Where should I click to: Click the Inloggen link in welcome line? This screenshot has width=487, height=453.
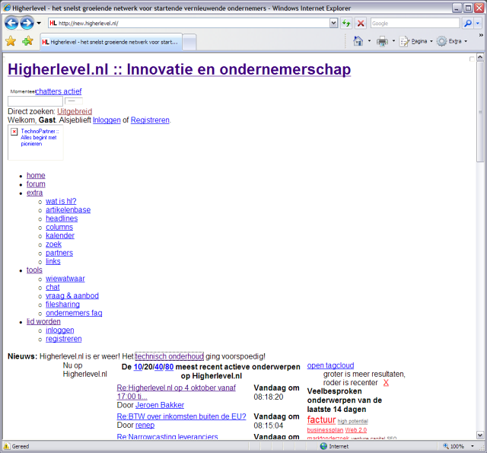click(107, 120)
